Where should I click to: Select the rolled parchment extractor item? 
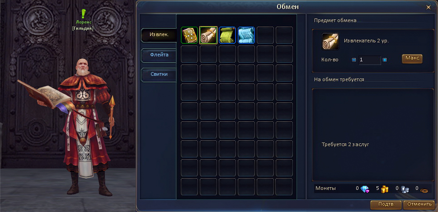coord(208,35)
